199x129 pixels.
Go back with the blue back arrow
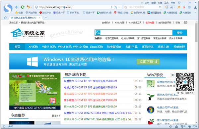[x=17, y=7]
